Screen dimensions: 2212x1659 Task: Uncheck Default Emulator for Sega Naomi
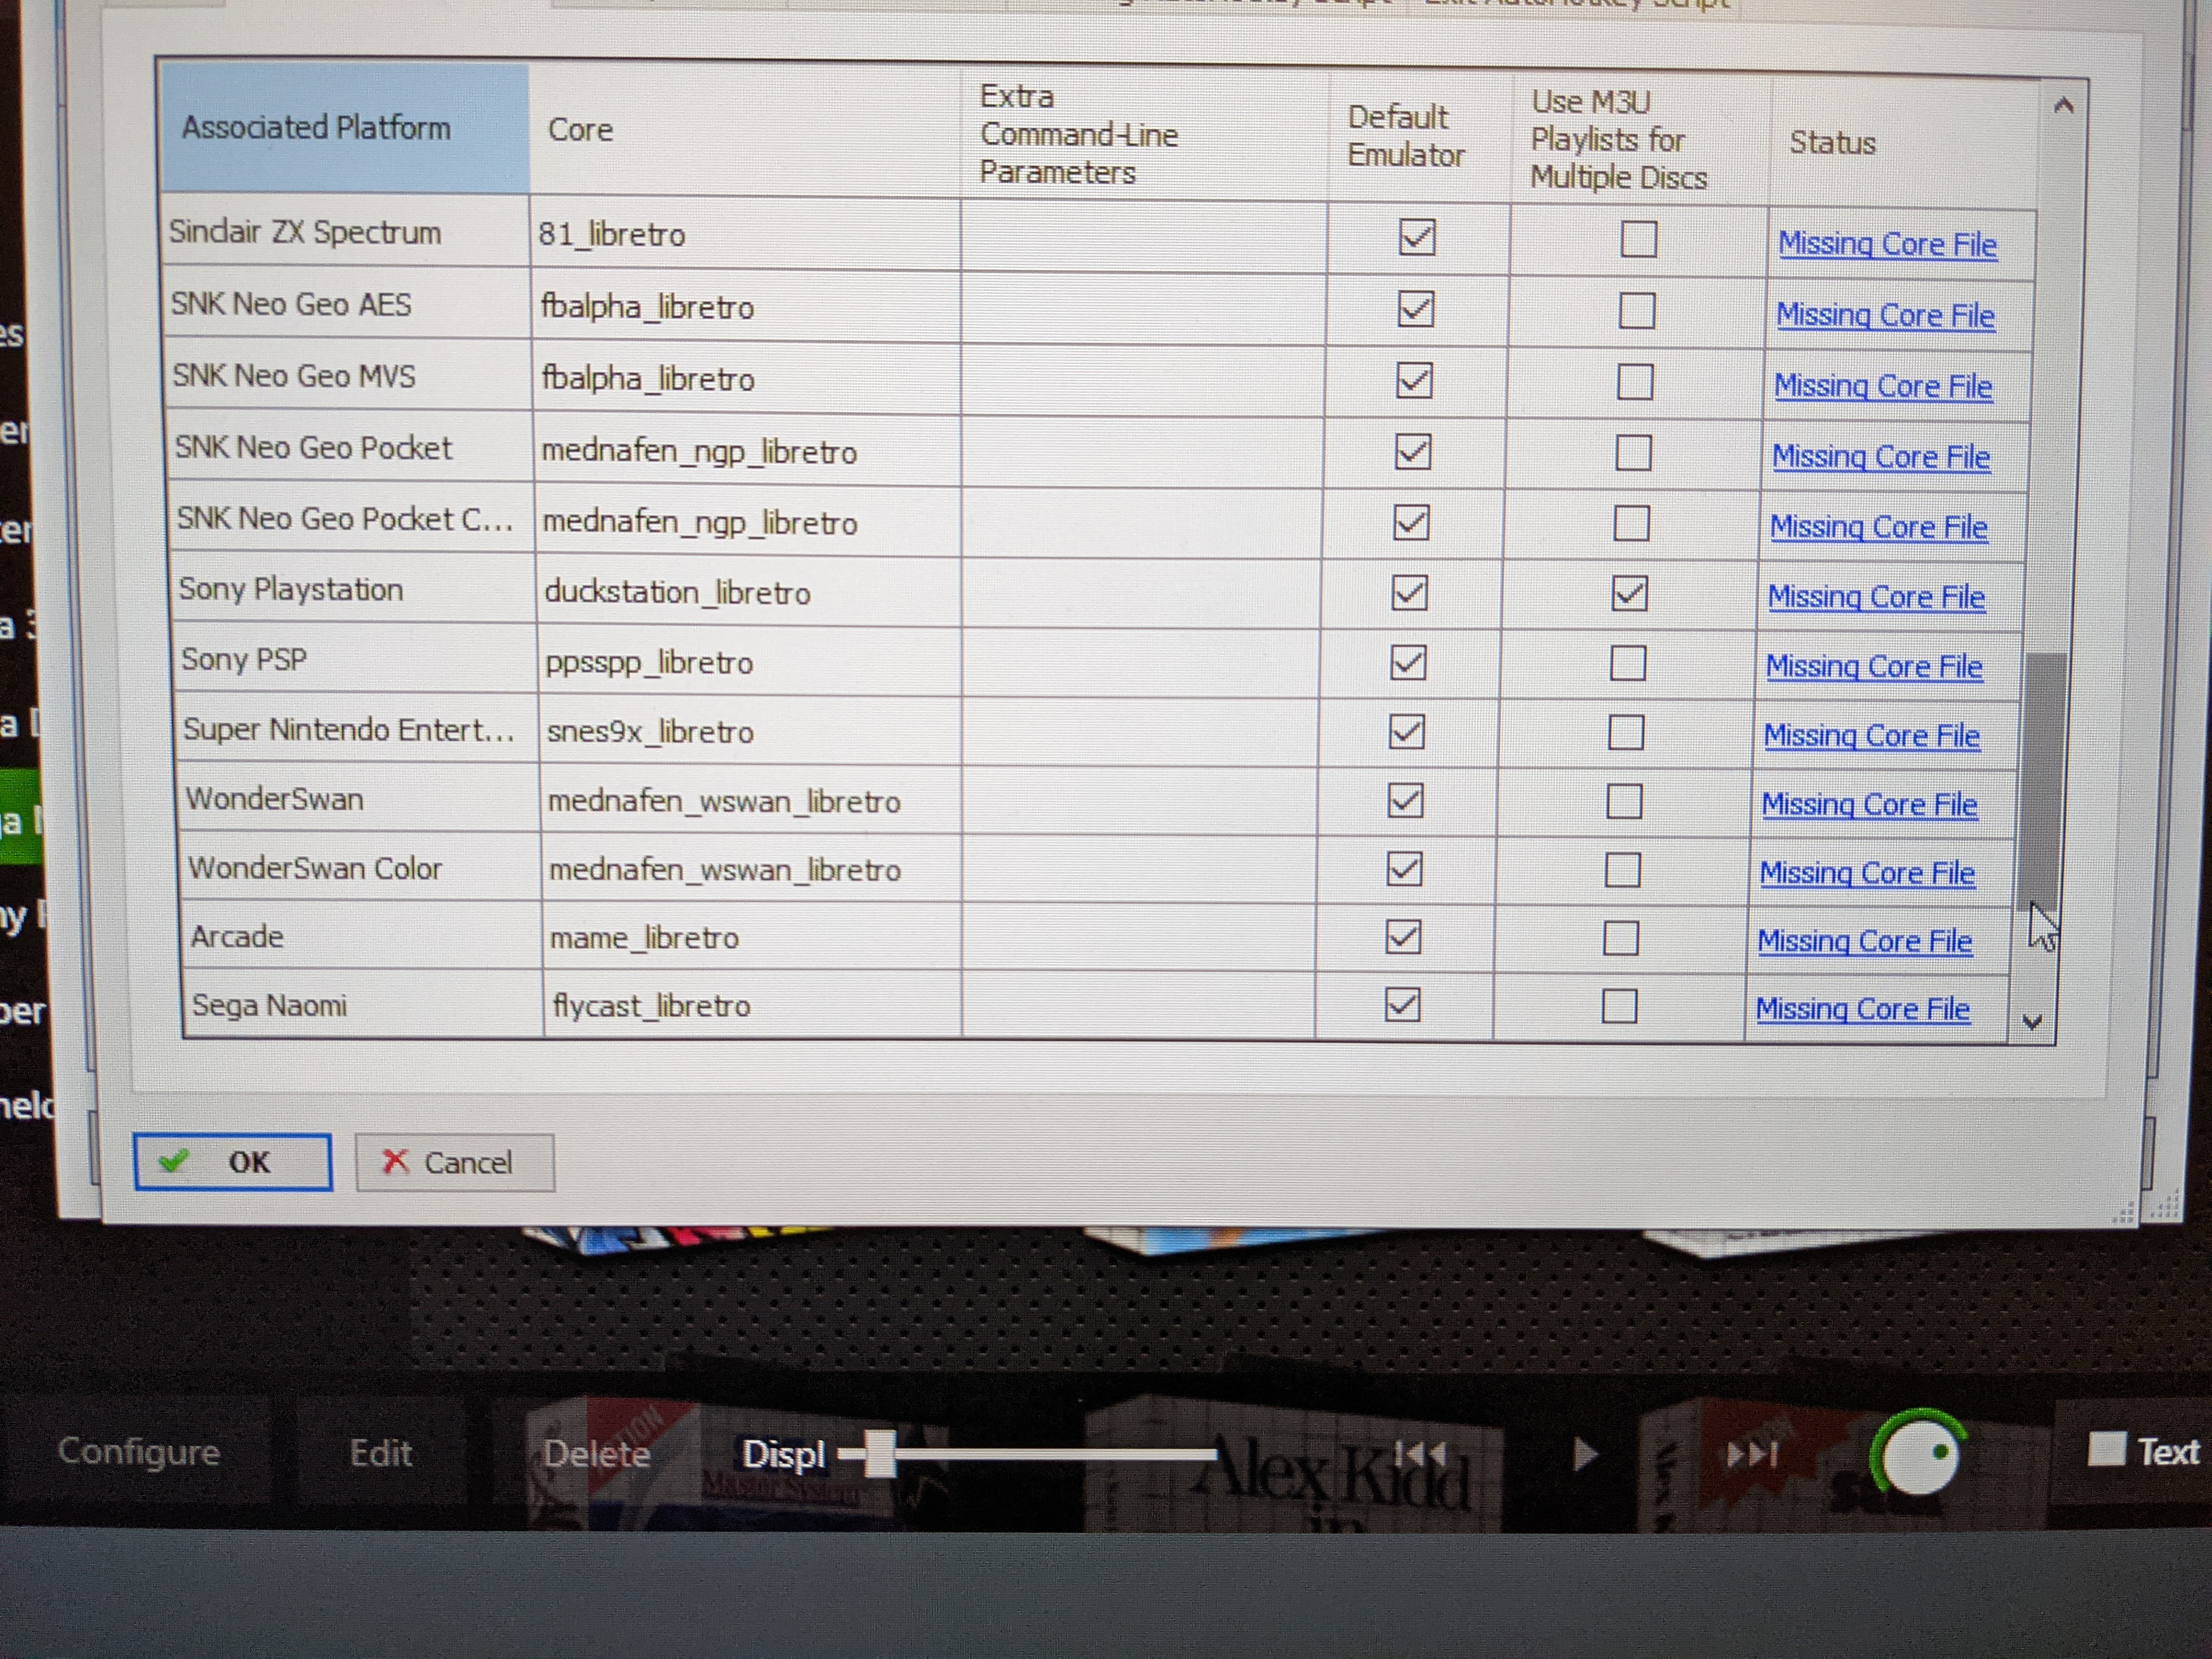tap(1402, 1004)
